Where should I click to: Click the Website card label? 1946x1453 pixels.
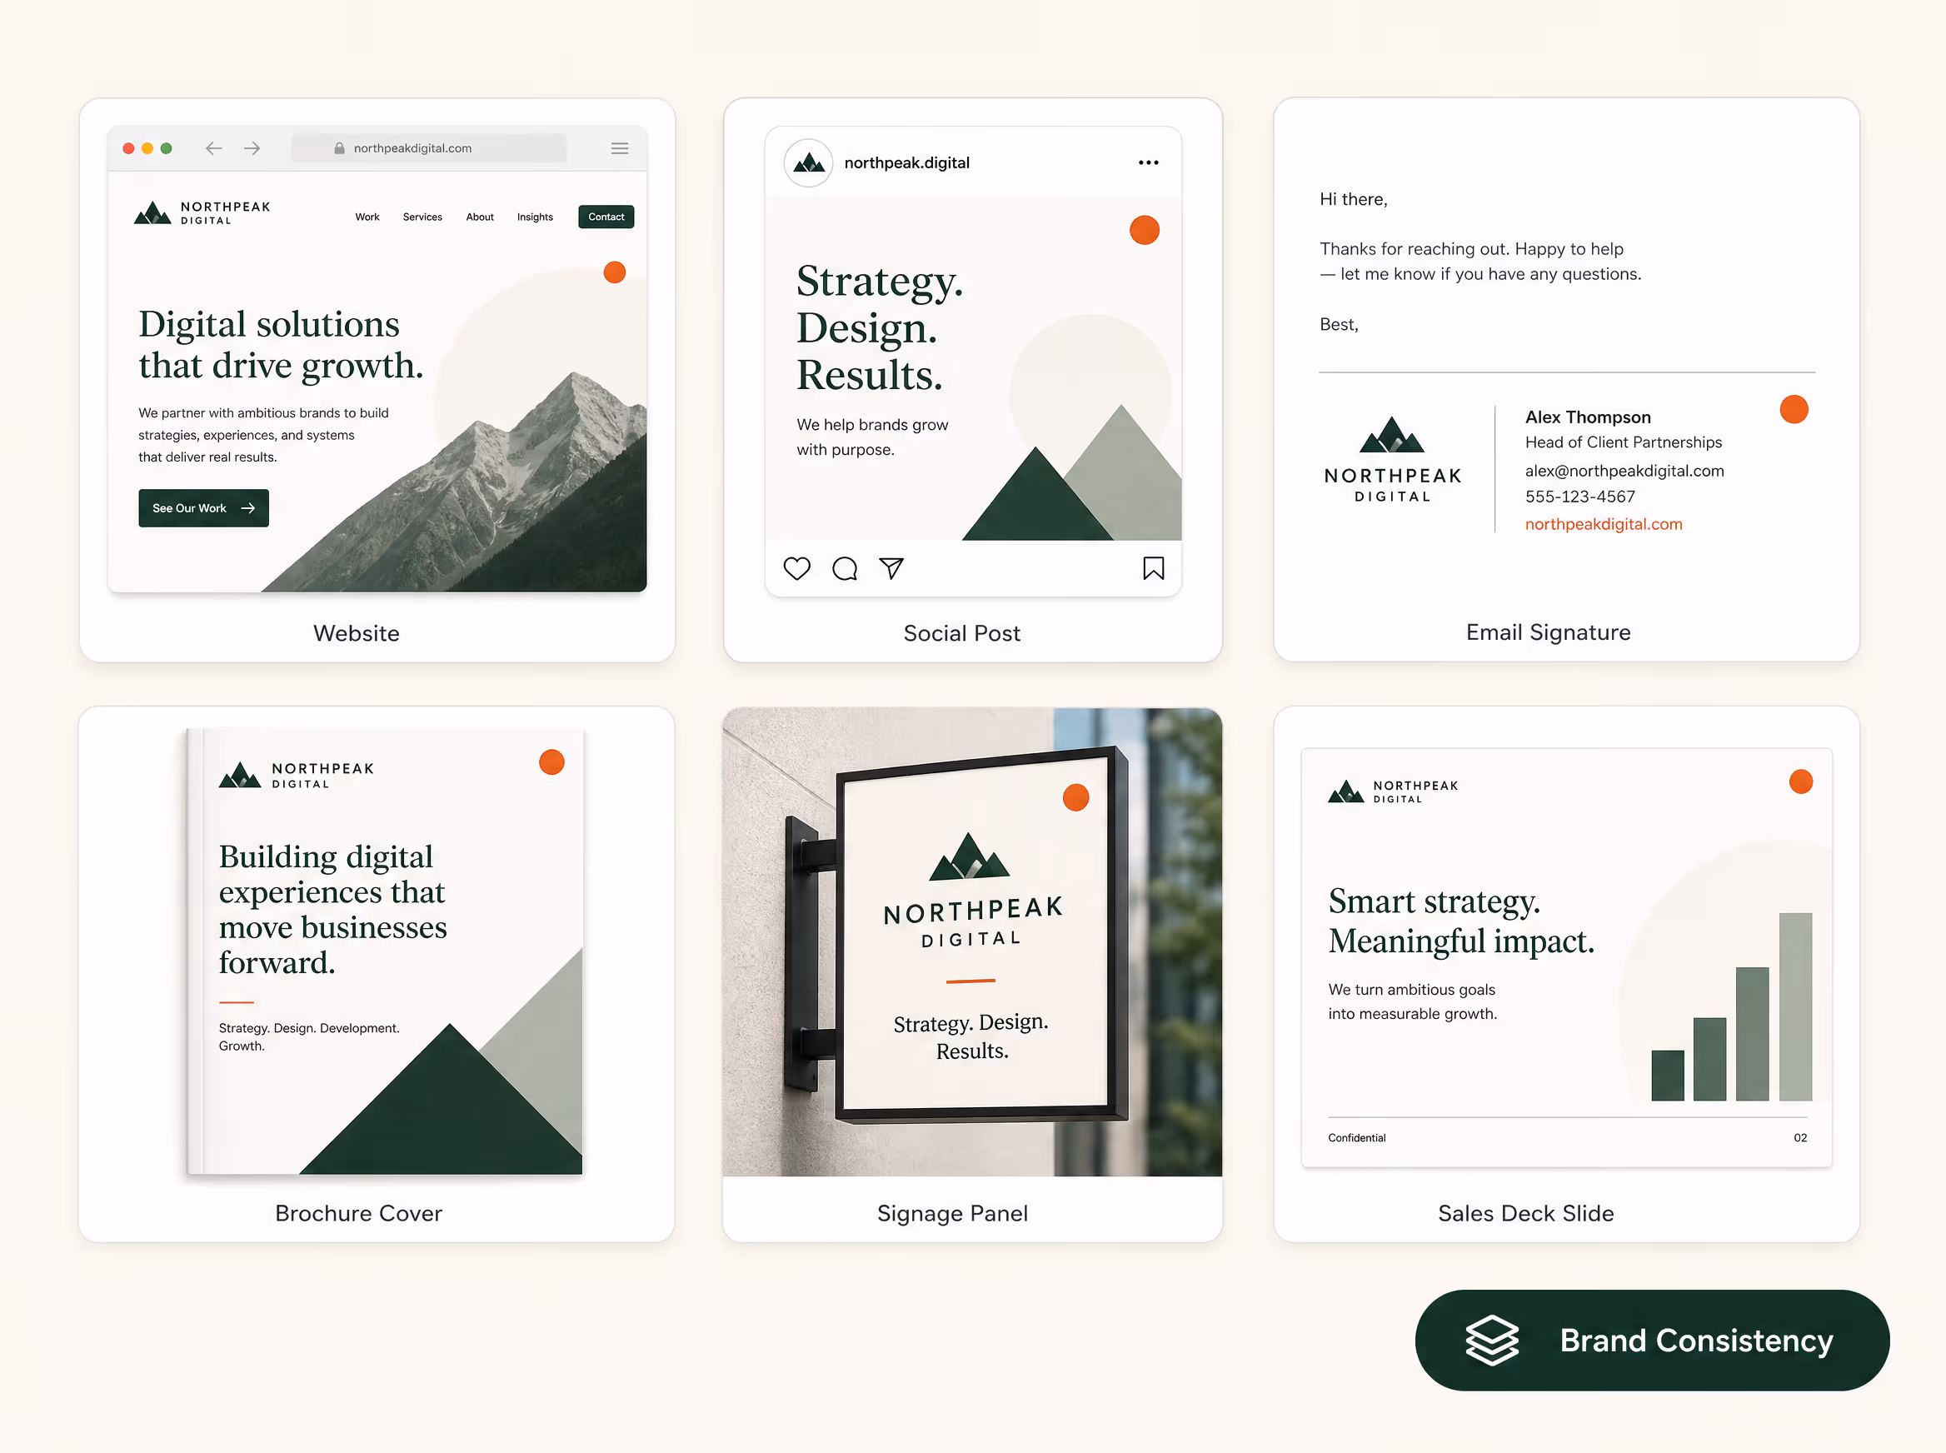(357, 632)
